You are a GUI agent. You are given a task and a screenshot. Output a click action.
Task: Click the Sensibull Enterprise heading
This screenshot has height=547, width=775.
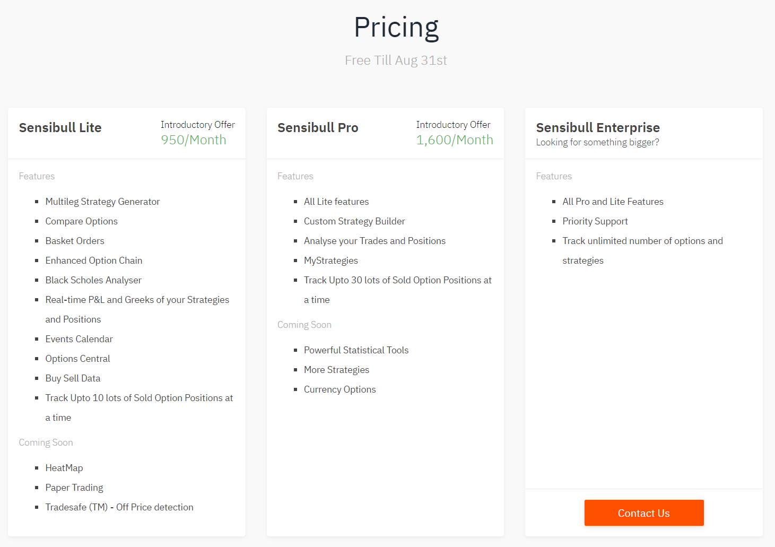(598, 128)
